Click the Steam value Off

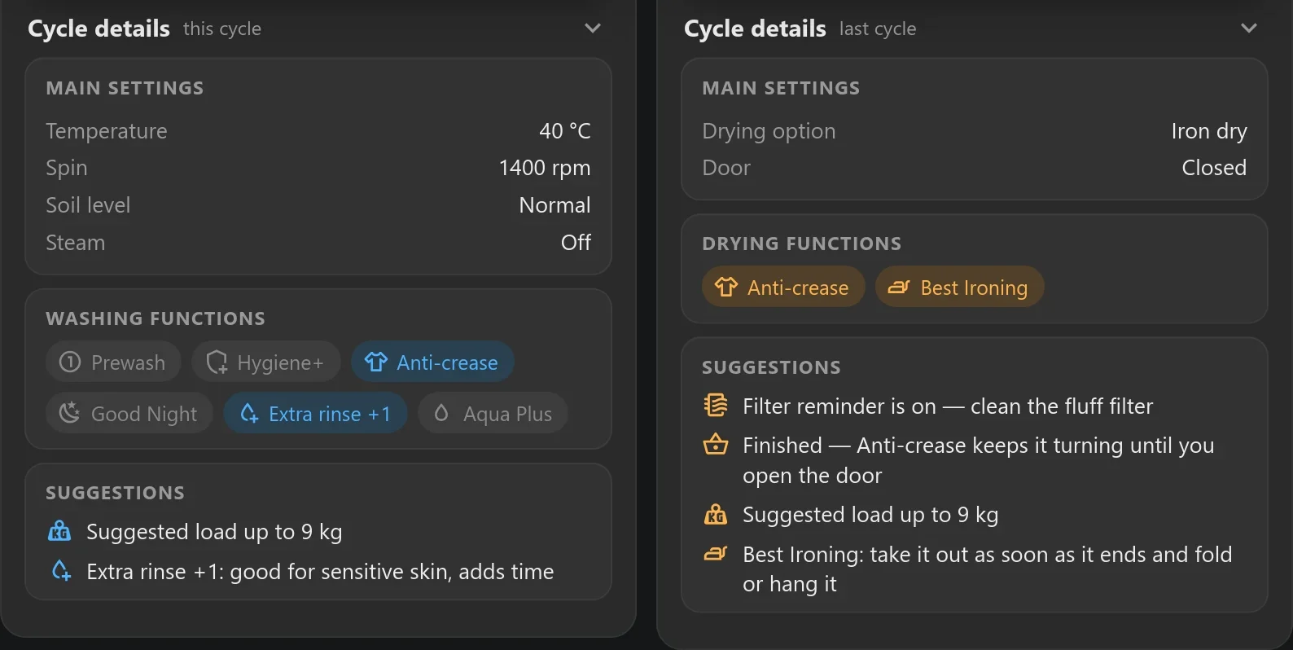(576, 243)
